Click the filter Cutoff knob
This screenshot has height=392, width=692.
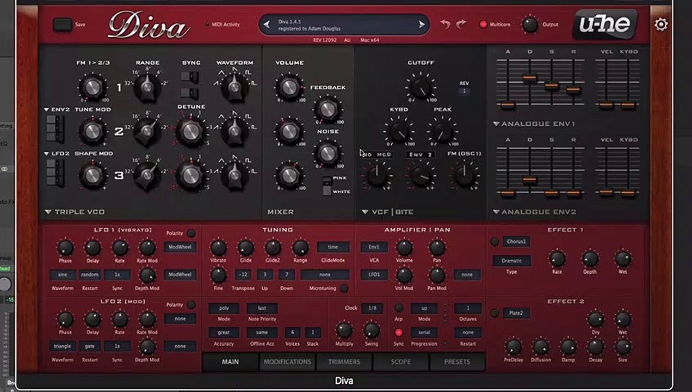coord(421,87)
